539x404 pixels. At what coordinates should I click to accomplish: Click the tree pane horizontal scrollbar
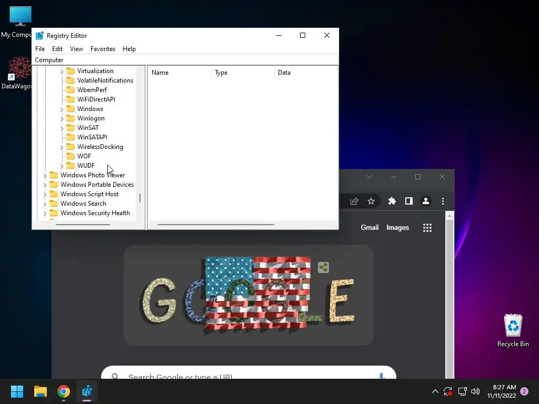pos(83,225)
